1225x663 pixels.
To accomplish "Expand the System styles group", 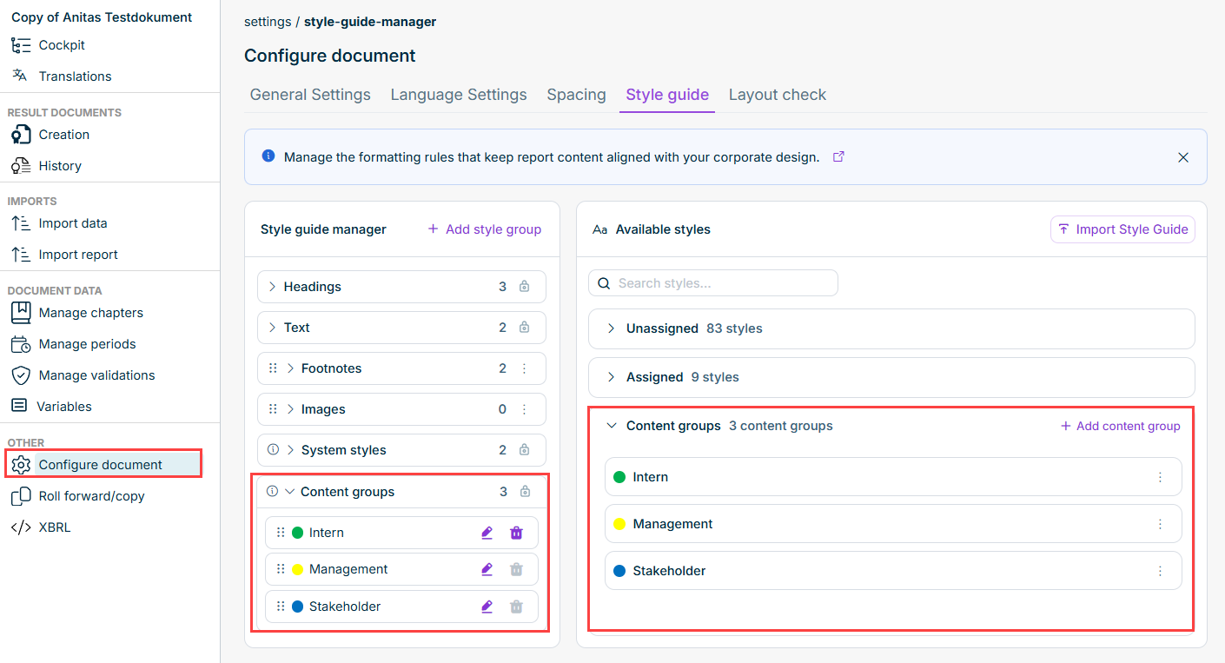I will (x=290, y=450).
